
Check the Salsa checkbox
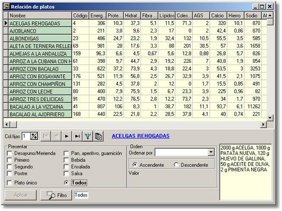(66, 173)
